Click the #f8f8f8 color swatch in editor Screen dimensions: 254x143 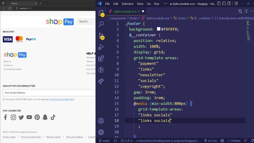coord(159,29)
